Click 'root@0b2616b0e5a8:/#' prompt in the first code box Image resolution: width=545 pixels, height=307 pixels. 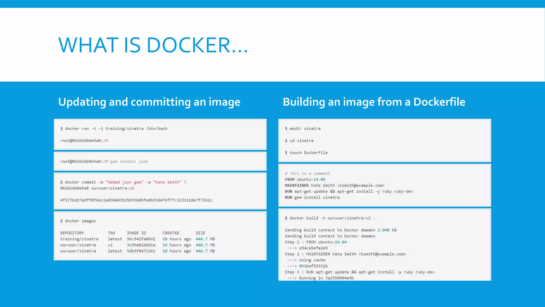84,140
